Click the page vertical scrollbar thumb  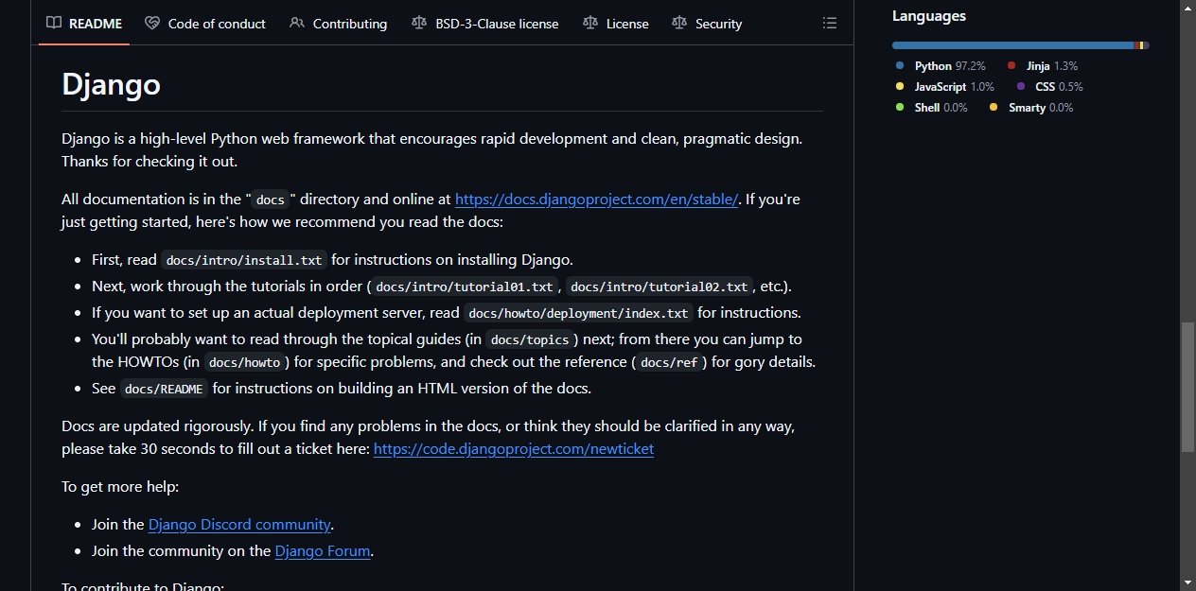coord(1187,387)
